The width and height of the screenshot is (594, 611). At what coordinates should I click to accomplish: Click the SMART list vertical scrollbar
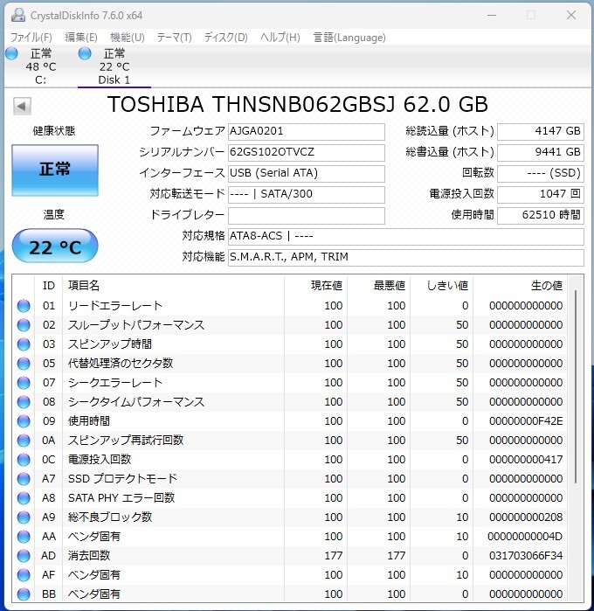(576, 386)
